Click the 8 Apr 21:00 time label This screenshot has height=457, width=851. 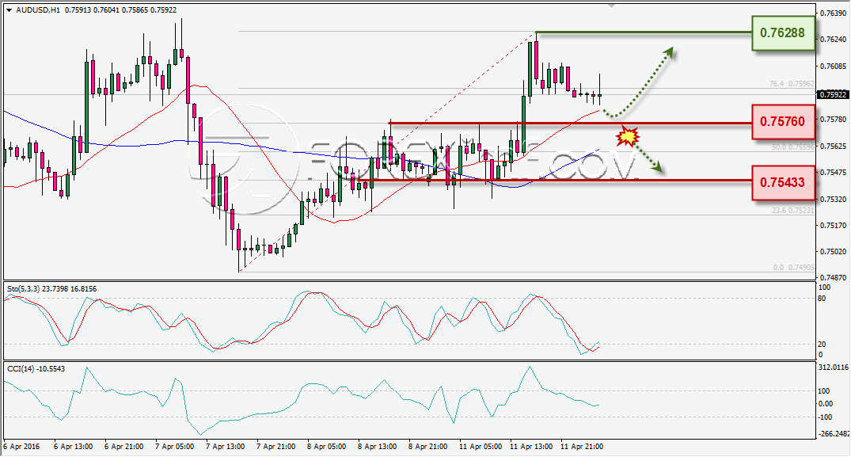(x=428, y=447)
